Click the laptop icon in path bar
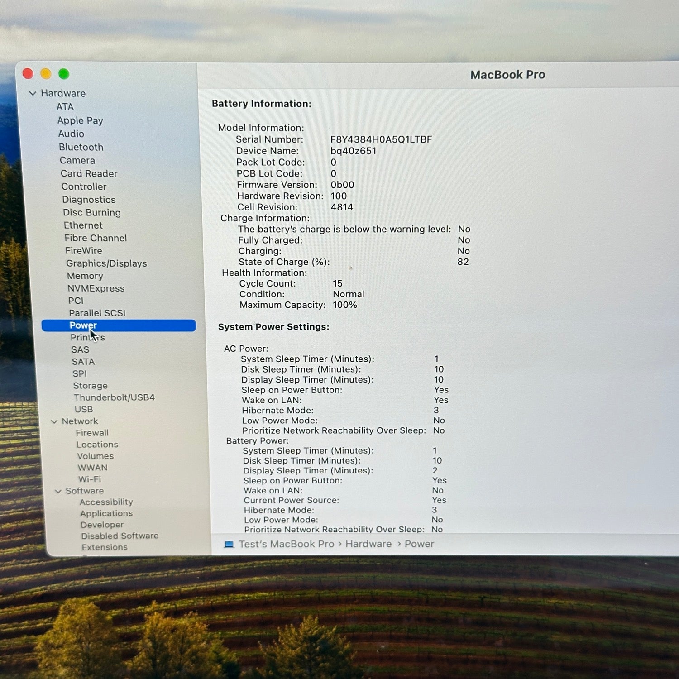 (229, 544)
